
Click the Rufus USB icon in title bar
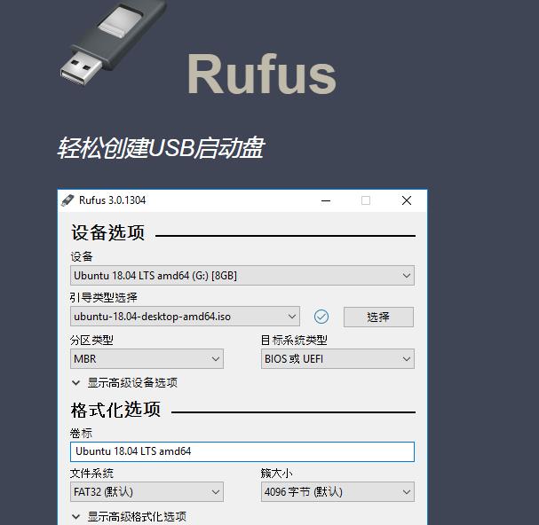coord(67,200)
